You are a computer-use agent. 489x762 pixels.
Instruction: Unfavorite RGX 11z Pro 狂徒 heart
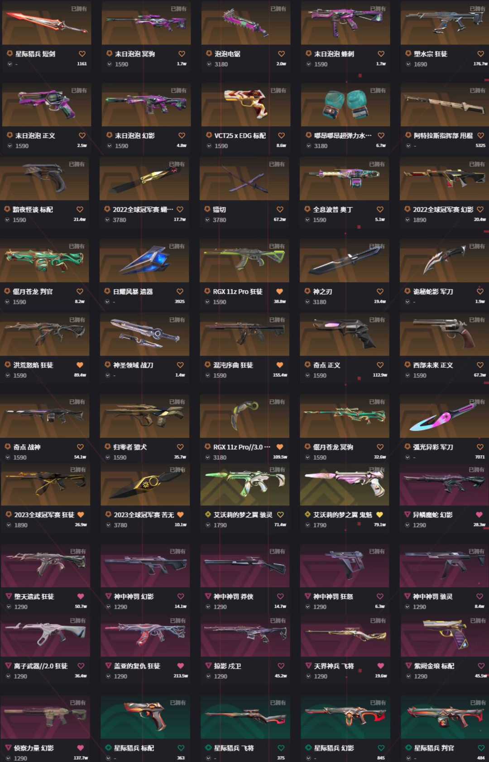click(280, 291)
